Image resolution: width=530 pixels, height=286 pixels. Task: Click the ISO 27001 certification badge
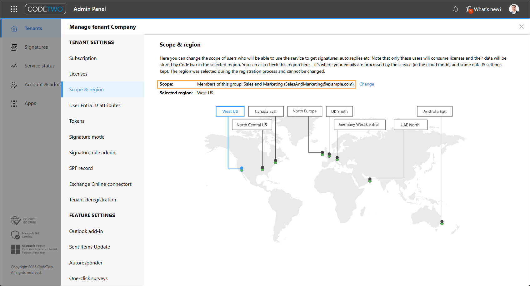click(24, 221)
